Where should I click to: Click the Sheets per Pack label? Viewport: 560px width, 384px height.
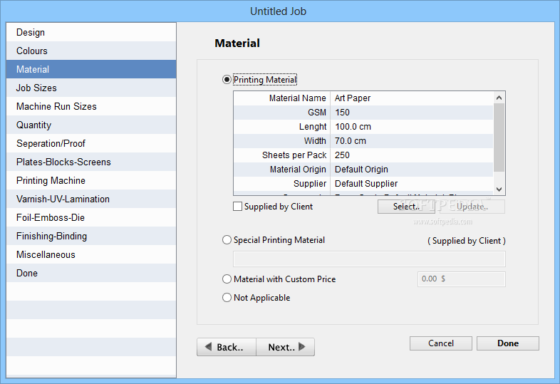(282, 155)
